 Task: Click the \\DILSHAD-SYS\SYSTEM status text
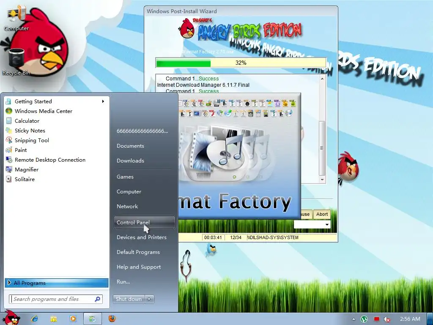(x=273, y=237)
